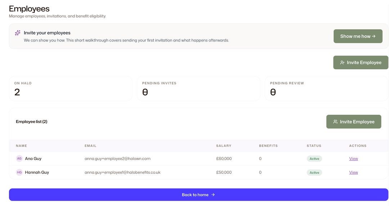
Task: Click the STATUS column header
Action: (314, 146)
